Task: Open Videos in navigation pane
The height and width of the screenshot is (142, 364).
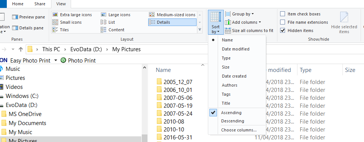Action: tap(14, 87)
